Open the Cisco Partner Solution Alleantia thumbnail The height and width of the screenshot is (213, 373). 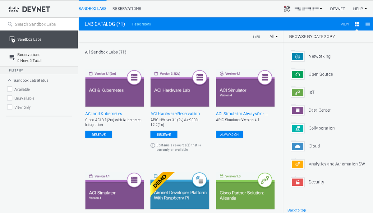tap(246, 195)
